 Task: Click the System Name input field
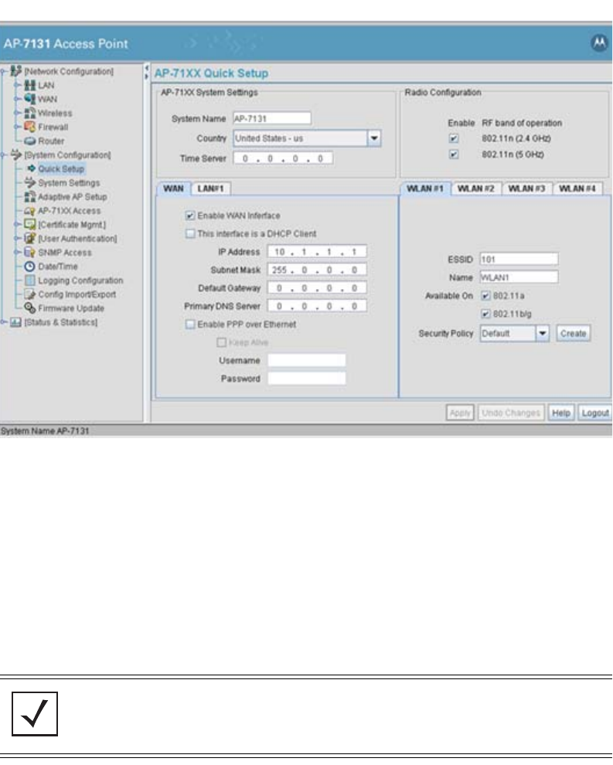272,118
